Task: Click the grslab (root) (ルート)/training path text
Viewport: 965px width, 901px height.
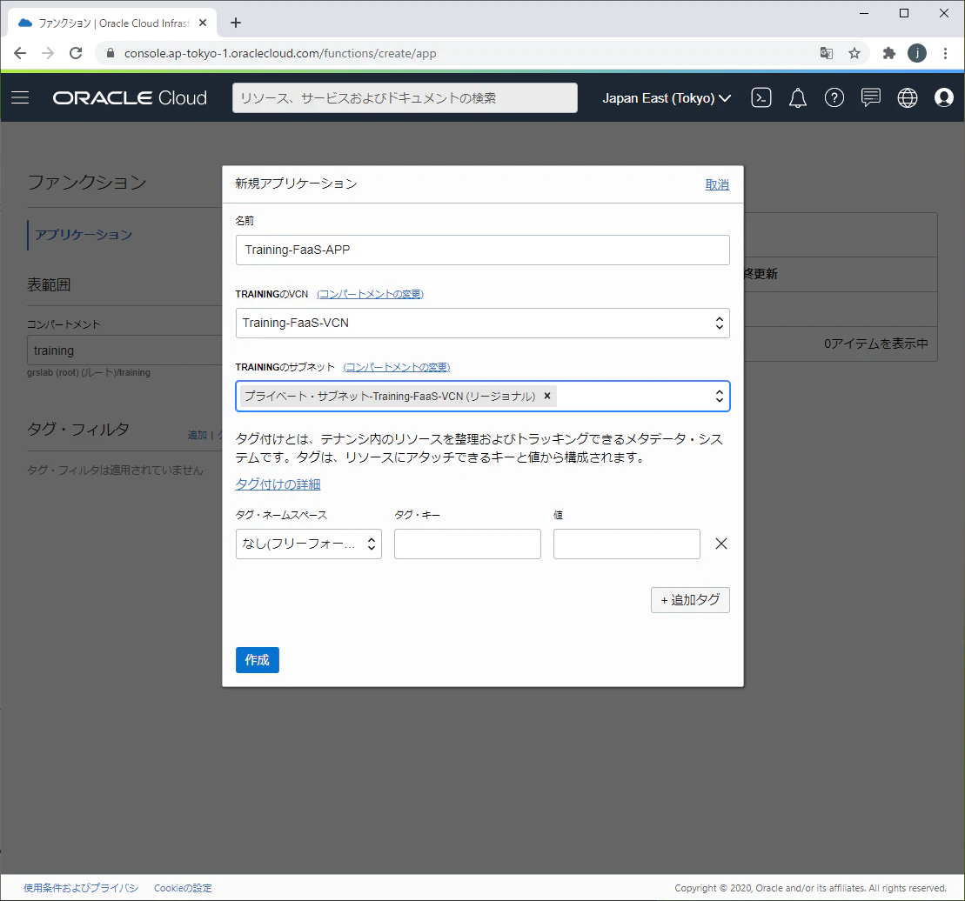Action: (x=89, y=372)
